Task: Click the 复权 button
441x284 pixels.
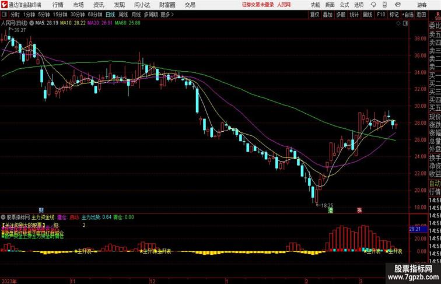Action: tap(315, 15)
